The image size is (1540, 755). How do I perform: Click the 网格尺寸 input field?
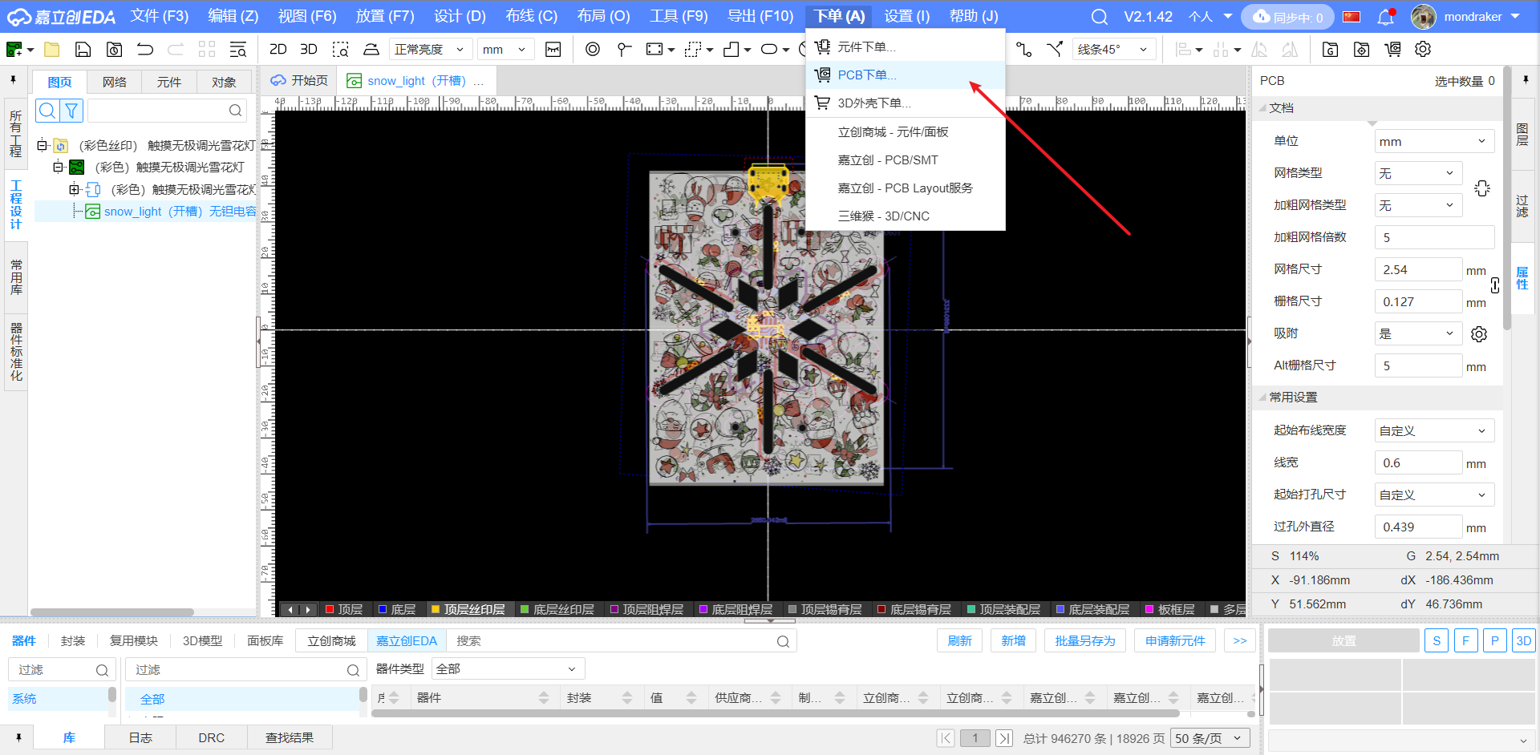[1418, 269]
